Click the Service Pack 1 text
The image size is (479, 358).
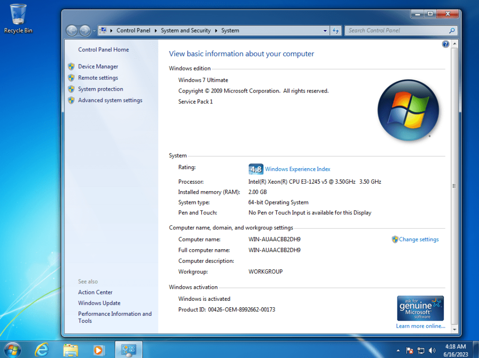pos(196,102)
